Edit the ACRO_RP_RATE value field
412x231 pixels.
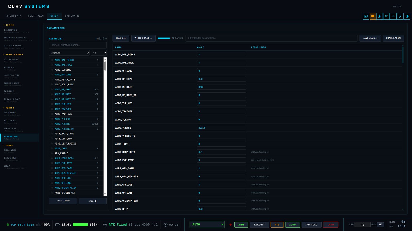click(221, 87)
